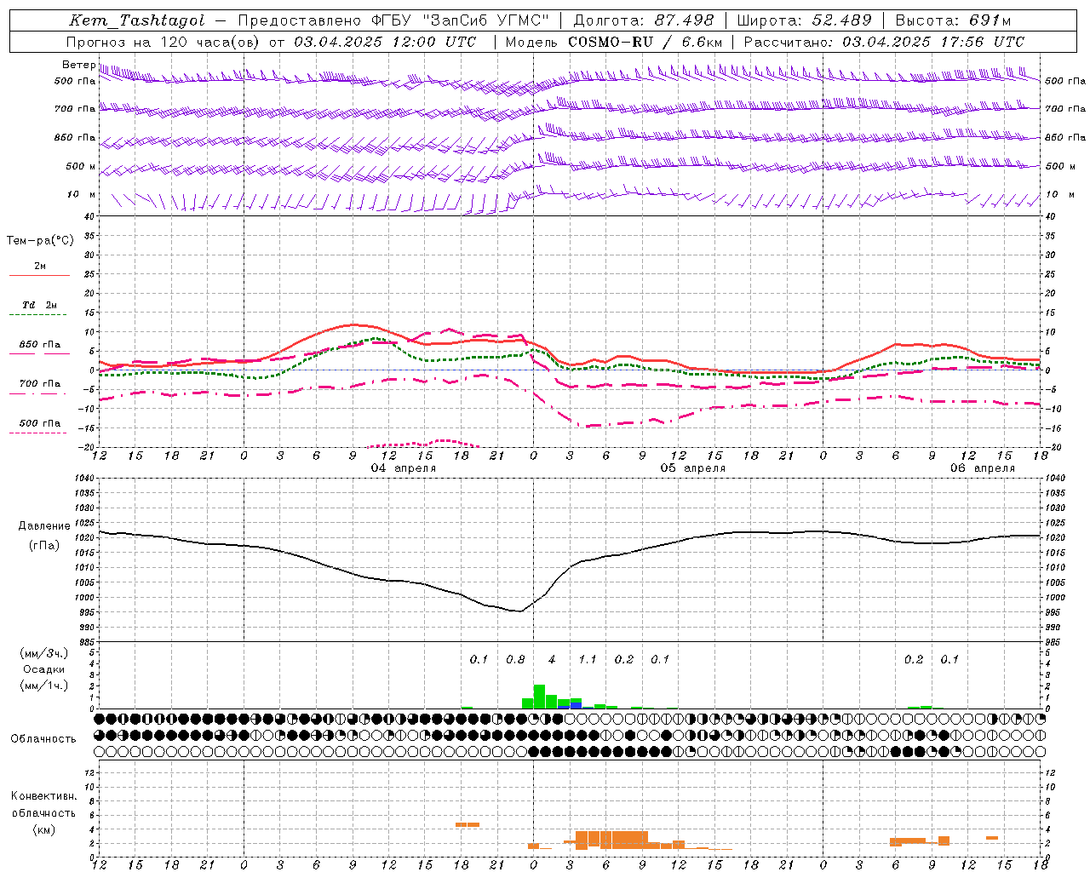Select the forecast text Прогноз на 120 часа(ов)
The image size is (1090, 872).
pyautogui.click(x=163, y=42)
